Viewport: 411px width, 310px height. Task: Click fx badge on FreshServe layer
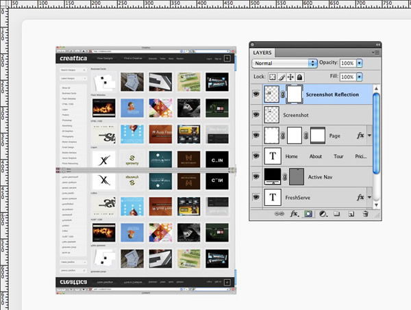pyautogui.click(x=360, y=197)
